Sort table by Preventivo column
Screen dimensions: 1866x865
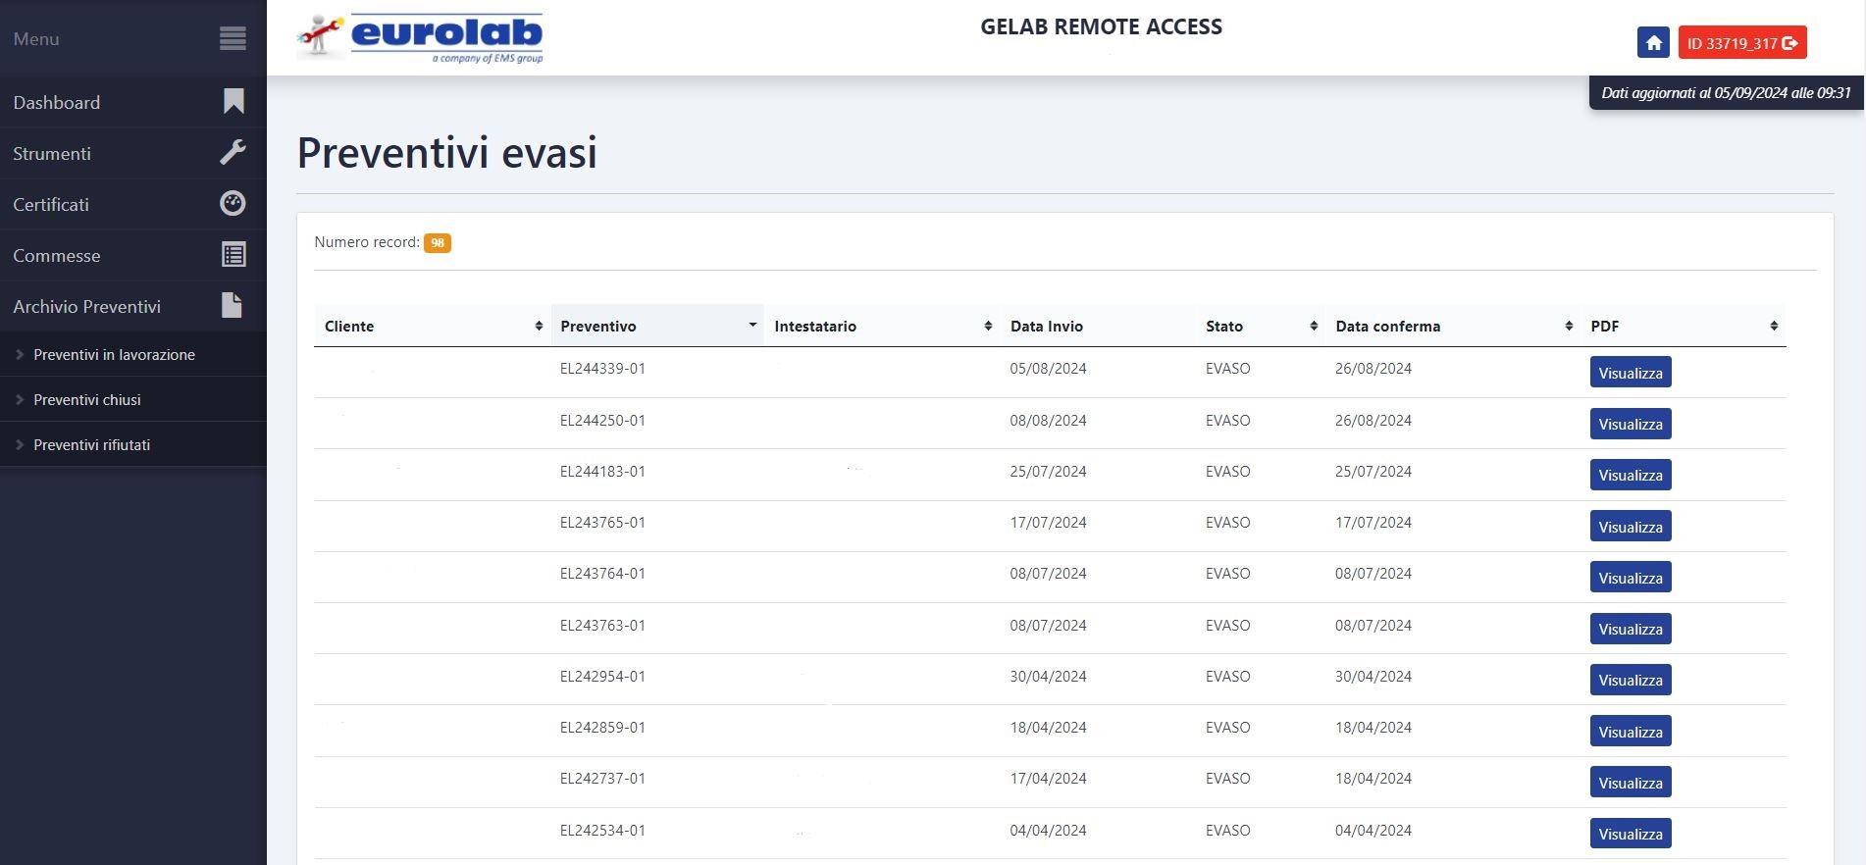click(657, 326)
